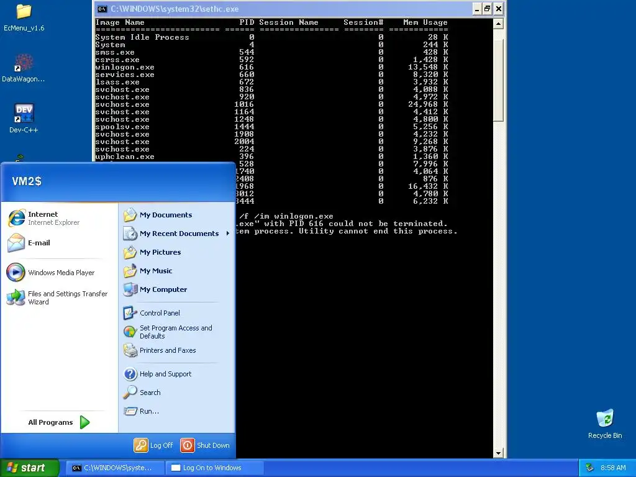Click the winlogon.exe process row
This screenshot has width=636, height=477.
point(272,67)
